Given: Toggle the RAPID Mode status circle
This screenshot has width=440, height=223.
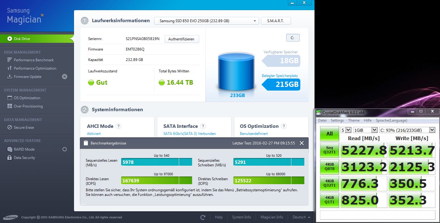Looking at the screenshot, I should click(64, 149).
